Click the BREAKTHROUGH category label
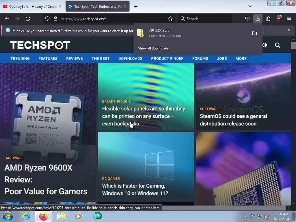296x222 pixels. point(116,101)
